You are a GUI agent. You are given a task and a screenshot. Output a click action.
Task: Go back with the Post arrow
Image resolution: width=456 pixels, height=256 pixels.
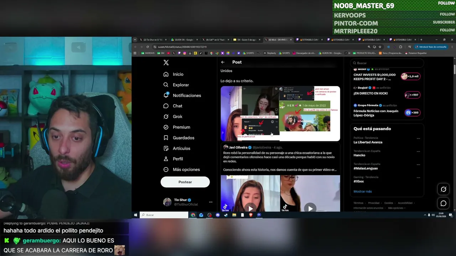point(223,62)
